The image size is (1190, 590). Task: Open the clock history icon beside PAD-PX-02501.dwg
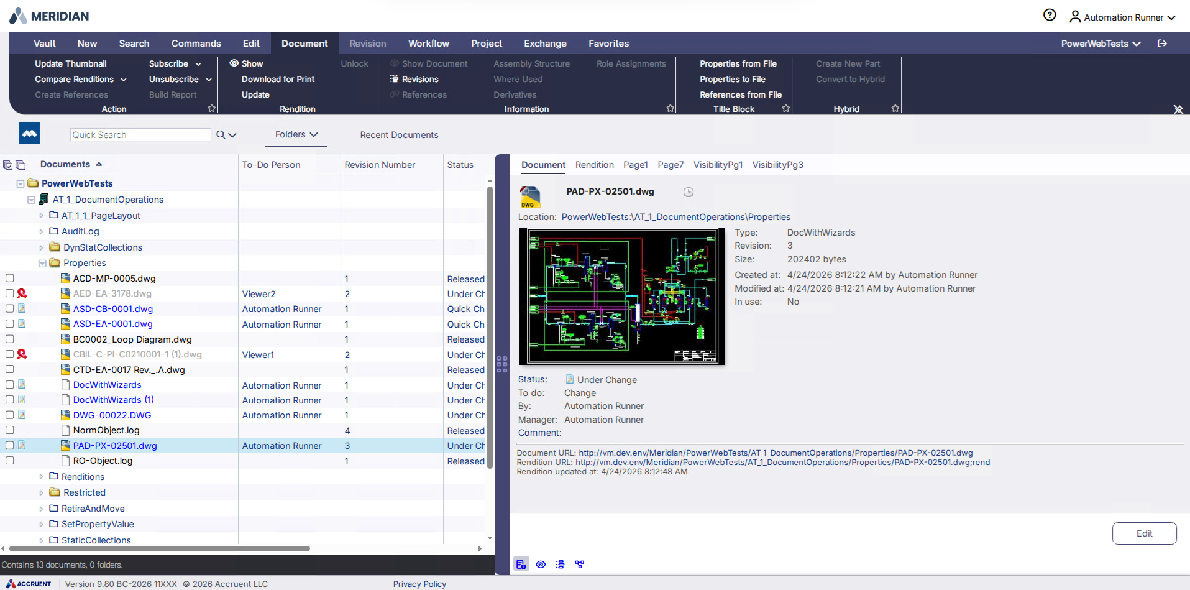(x=689, y=192)
